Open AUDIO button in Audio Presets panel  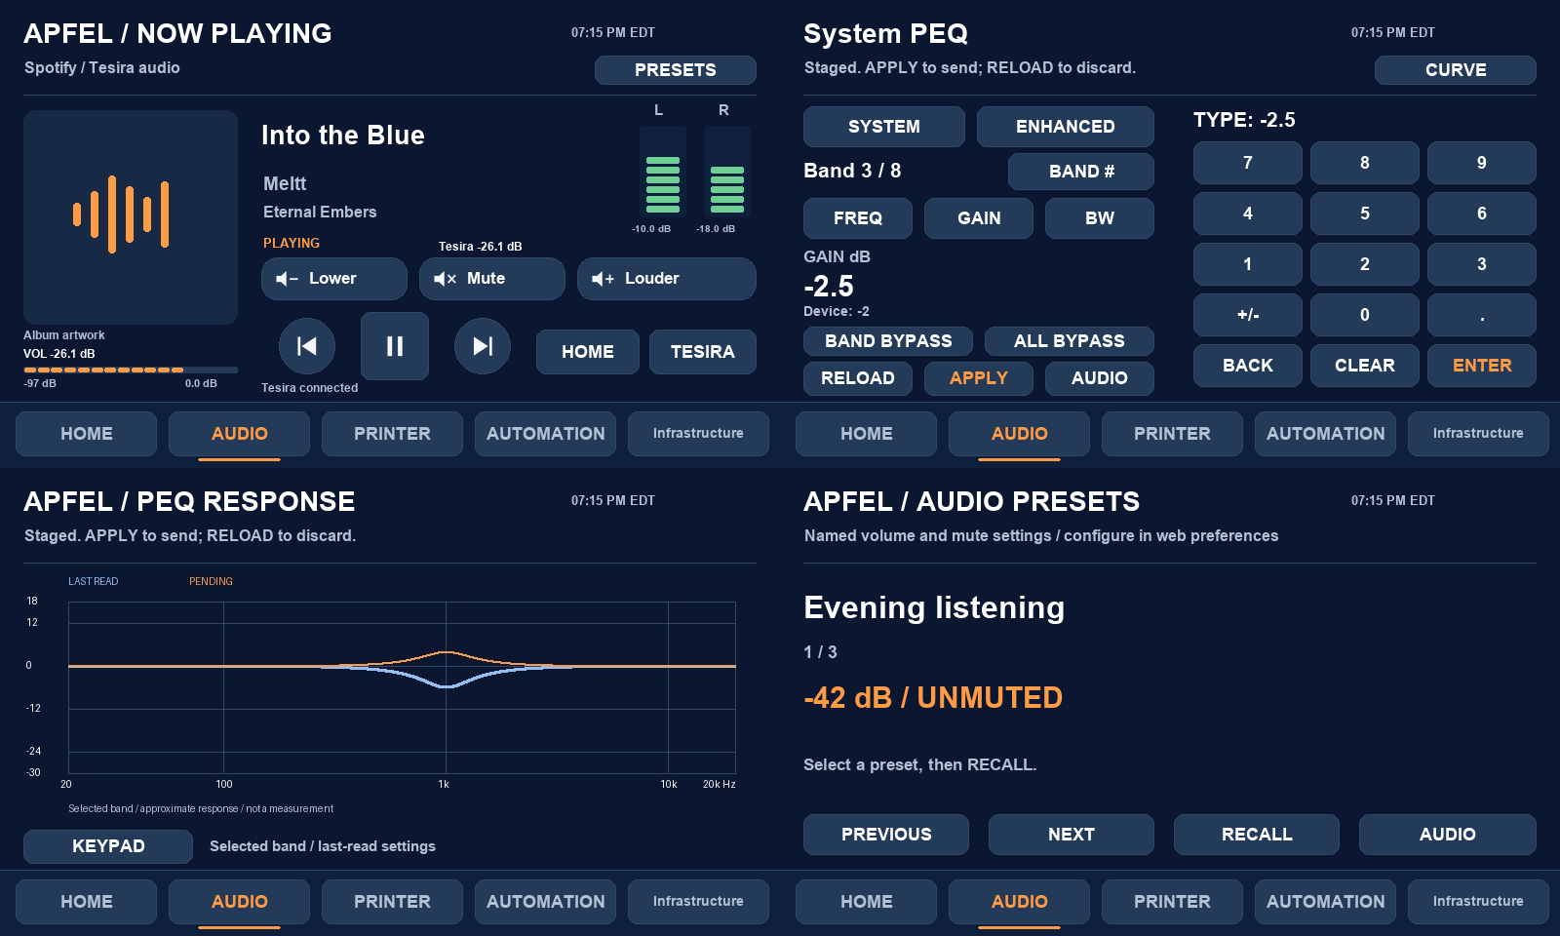tap(1448, 835)
